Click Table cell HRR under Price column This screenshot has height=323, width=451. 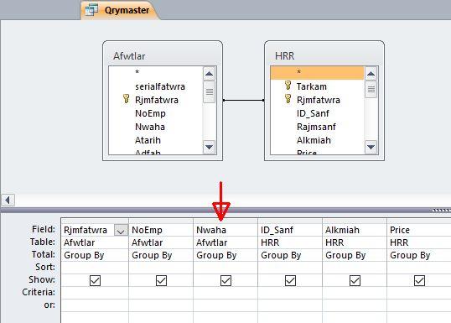click(419, 242)
